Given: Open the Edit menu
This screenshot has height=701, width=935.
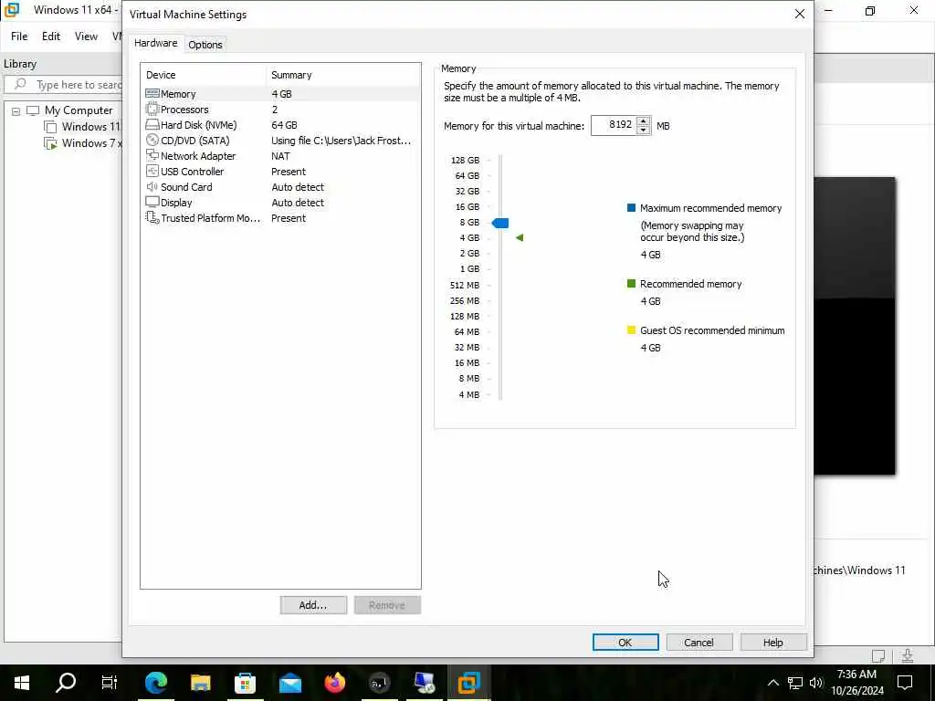Looking at the screenshot, I should [51, 37].
